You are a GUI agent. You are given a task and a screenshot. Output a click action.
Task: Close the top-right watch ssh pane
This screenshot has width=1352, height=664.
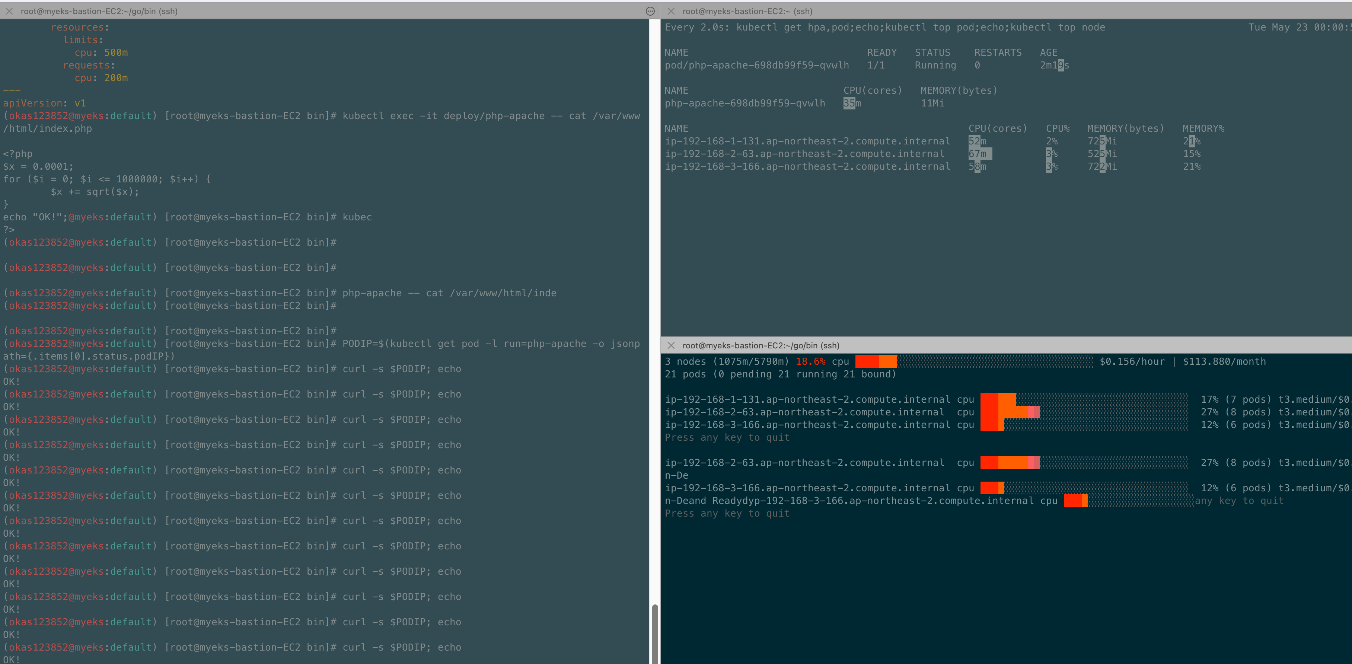pyautogui.click(x=671, y=11)
